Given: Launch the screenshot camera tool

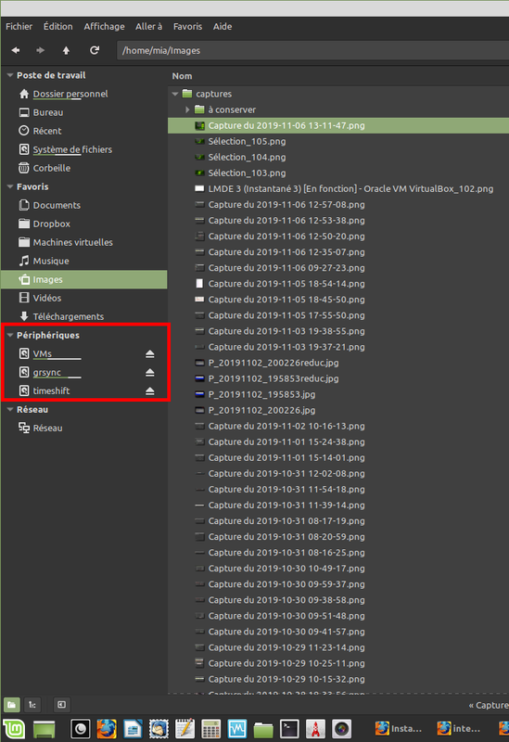Looking at the screenshot, I should (341, 729).
